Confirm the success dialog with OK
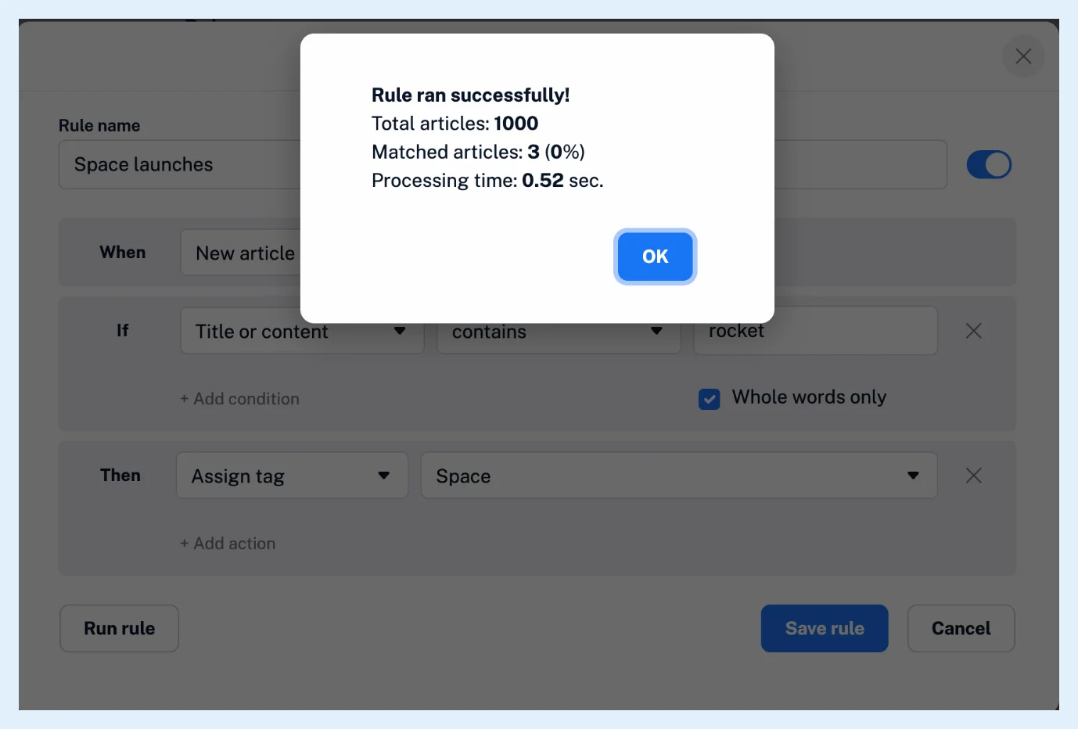The width and height of the screenshot is (1078, 729). click(x=656, y=257)
